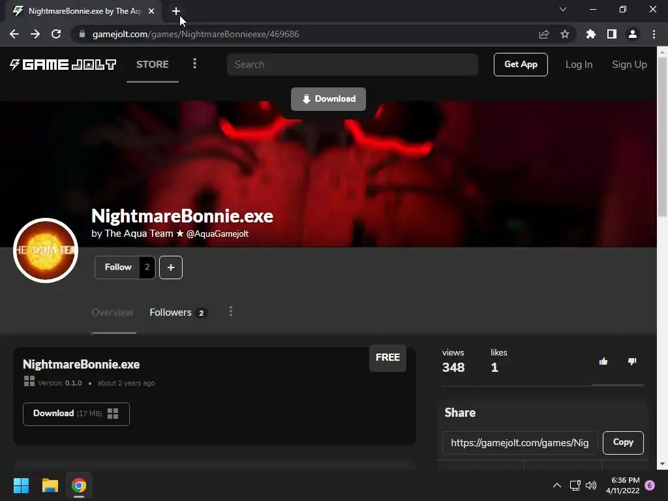Click the Windows platform icon beside Version
This screenshot has height=501, width=668.
29,381
